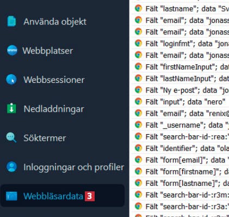The image size is (229, 217).
Task: Select the row Fält "search-bar-id-:r3a:"
Action: (180, 206)
